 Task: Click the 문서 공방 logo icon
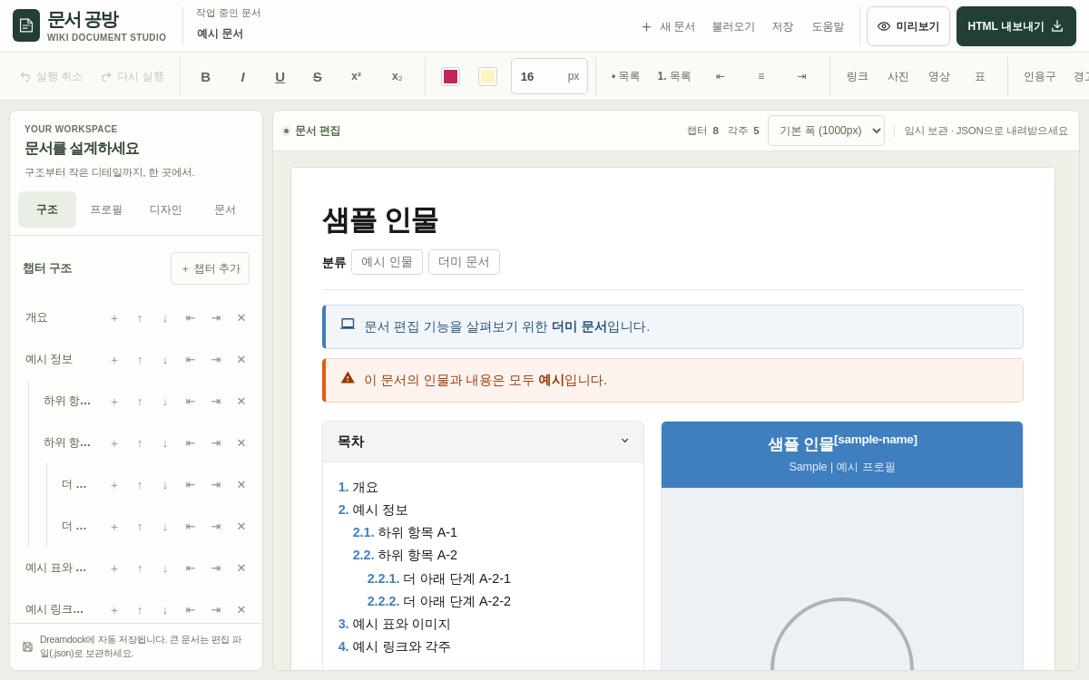(26, 25)
